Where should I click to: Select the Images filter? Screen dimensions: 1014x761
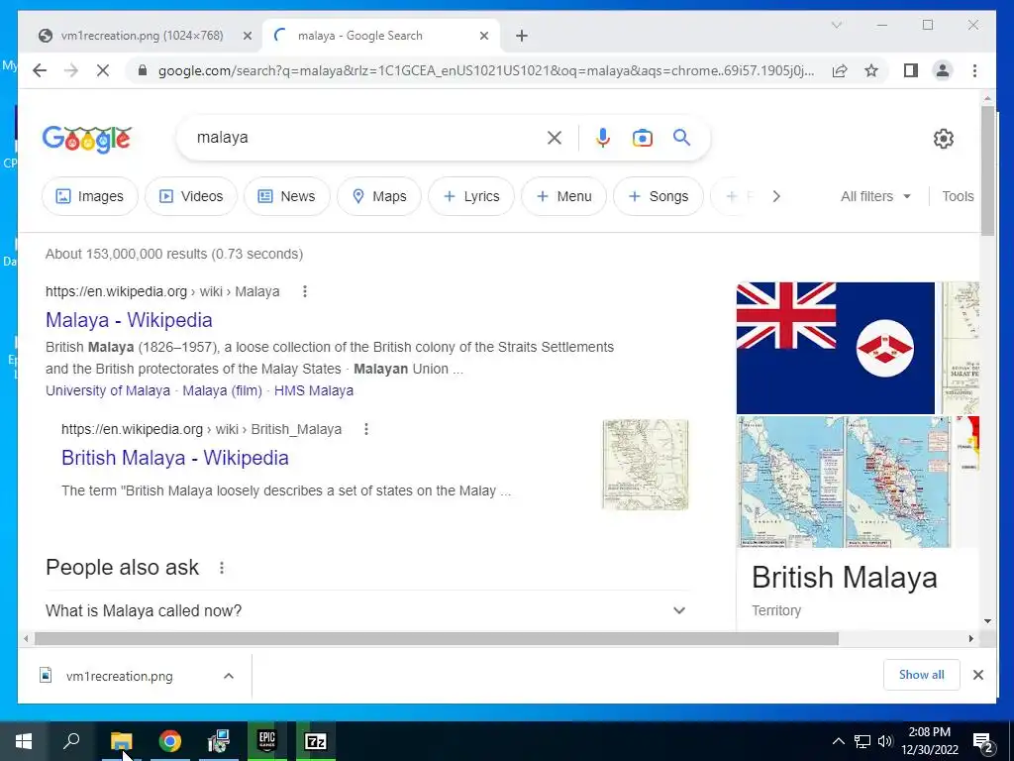pyautogui.click(x=90, y=196)
